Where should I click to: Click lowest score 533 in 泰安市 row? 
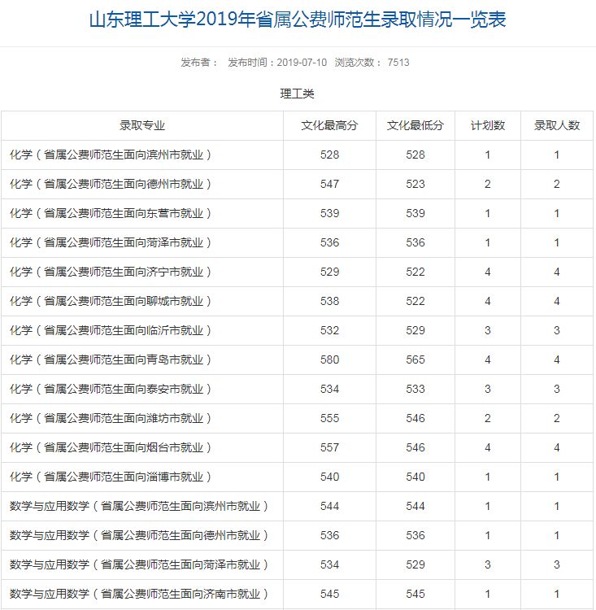(x=415, y=389)
